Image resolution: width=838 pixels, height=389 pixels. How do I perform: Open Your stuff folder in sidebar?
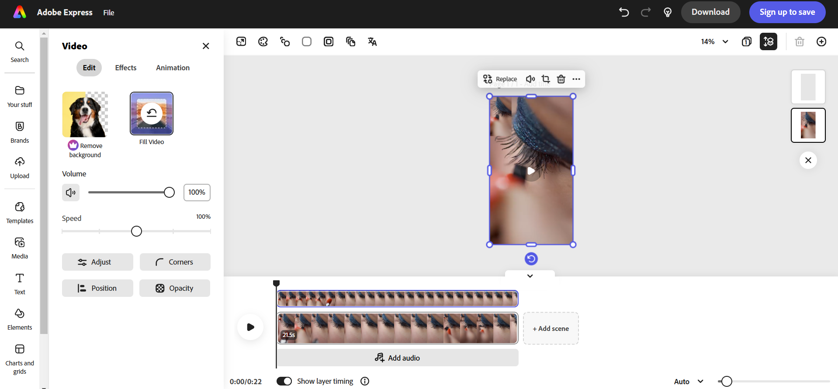20,96
